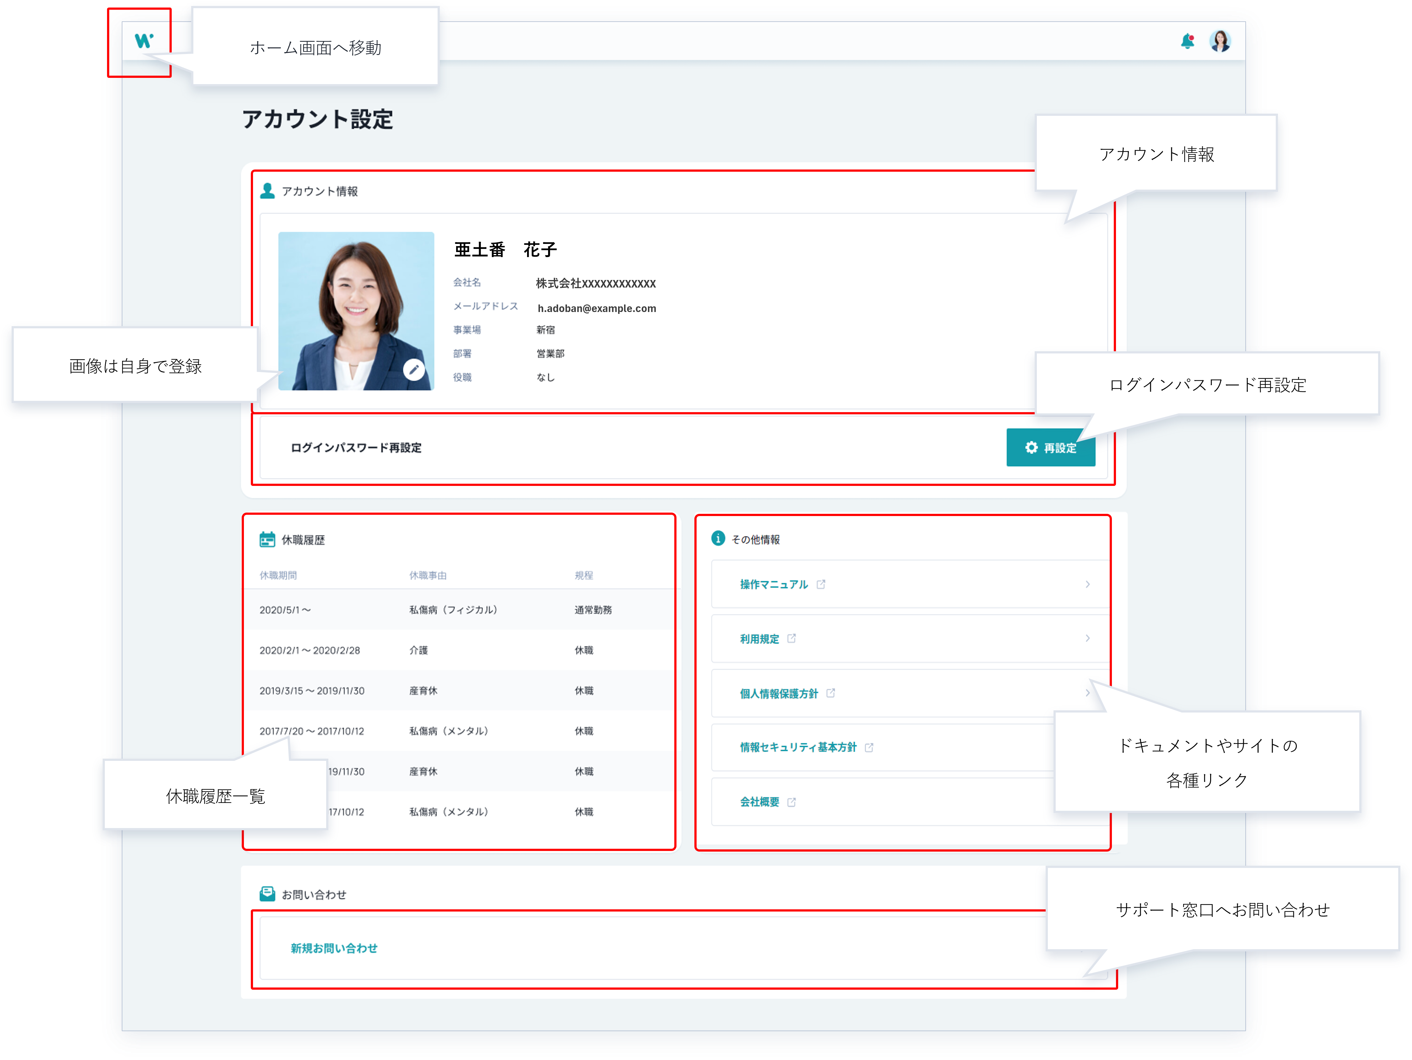The image size is (1412, 1060).
Task: Click 新規お問い合わせ link
Action: tap(334, 948)
